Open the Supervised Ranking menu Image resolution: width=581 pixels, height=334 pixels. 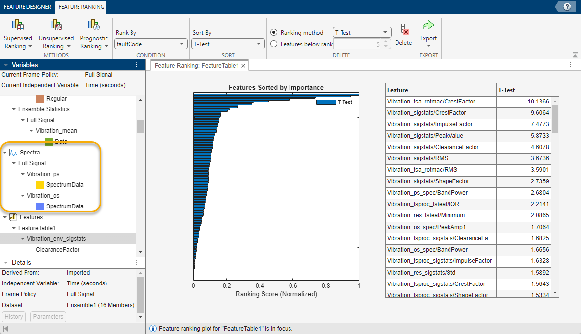tap(18, 35)
